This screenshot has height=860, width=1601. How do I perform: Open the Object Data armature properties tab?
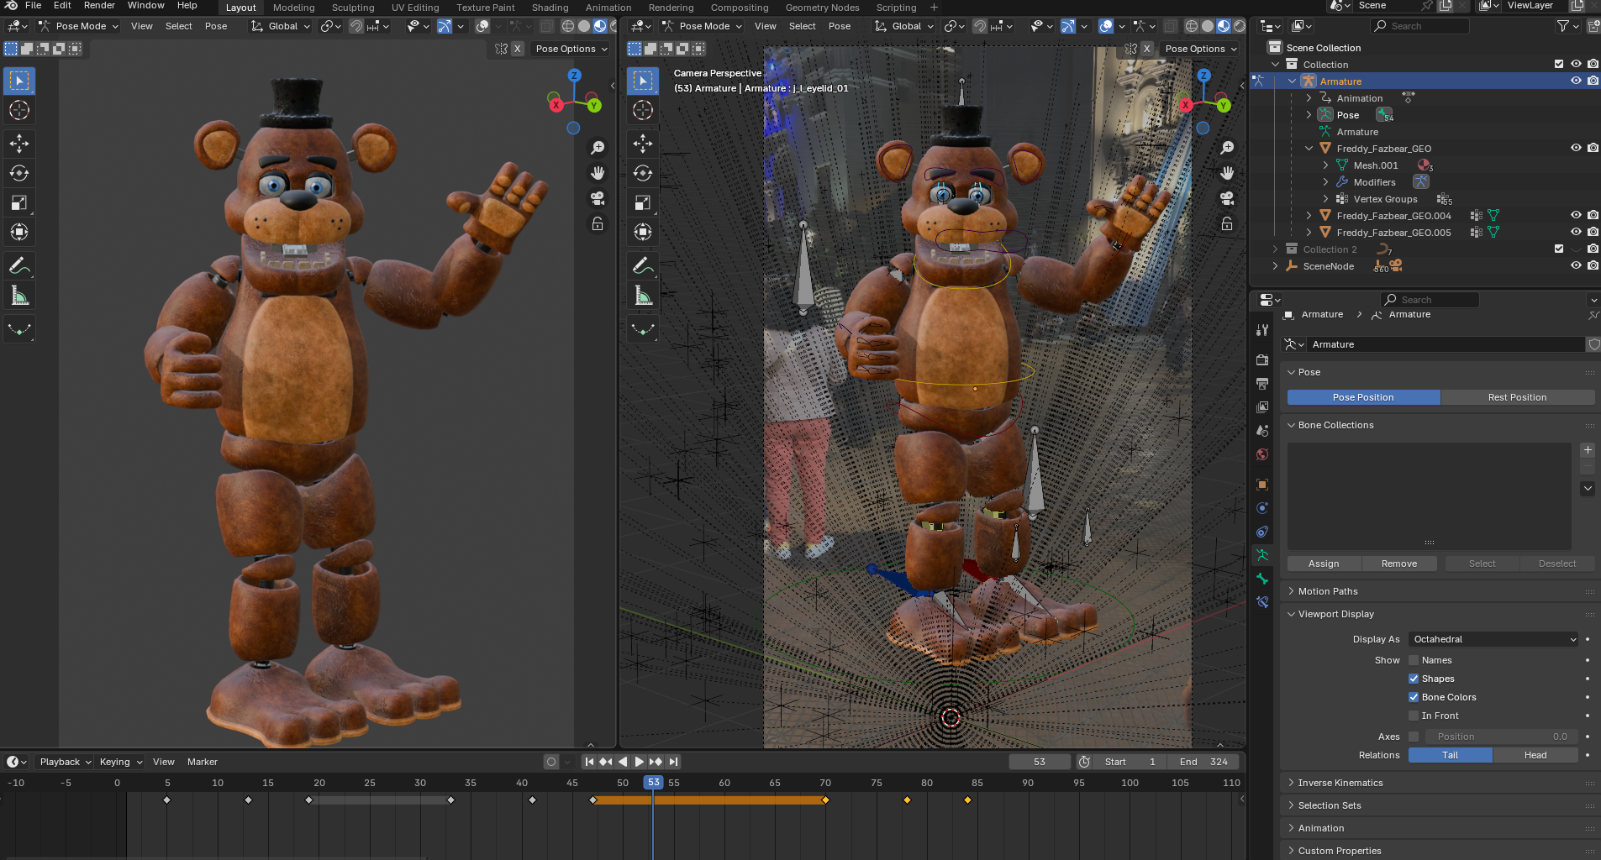1262,555
